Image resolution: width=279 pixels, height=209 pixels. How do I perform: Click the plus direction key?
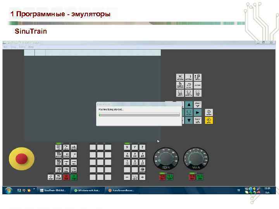pos(142,177)
